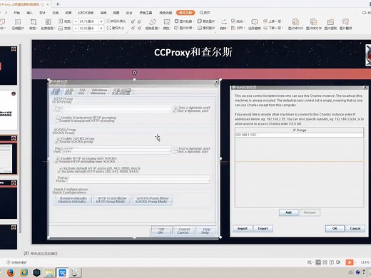Expand the Align (对齐) dropdown arrow
371x278 pixels.
(244, 29)
